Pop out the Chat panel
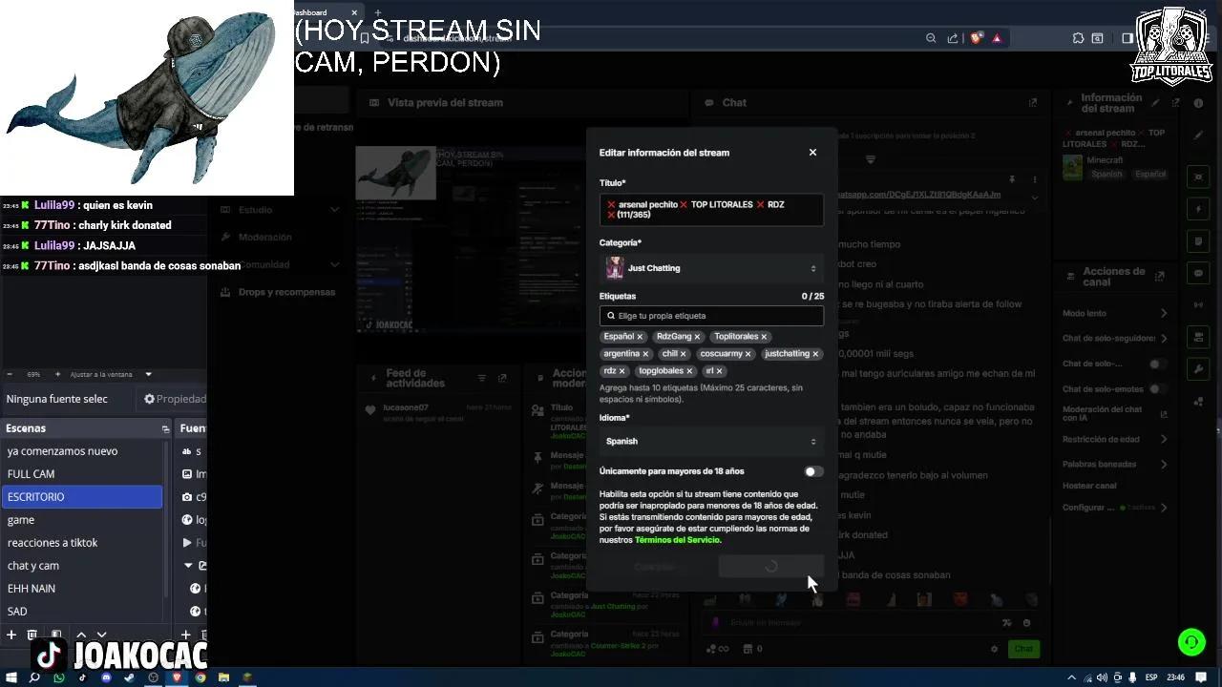1222x687 pixels. coord(1033,102)
